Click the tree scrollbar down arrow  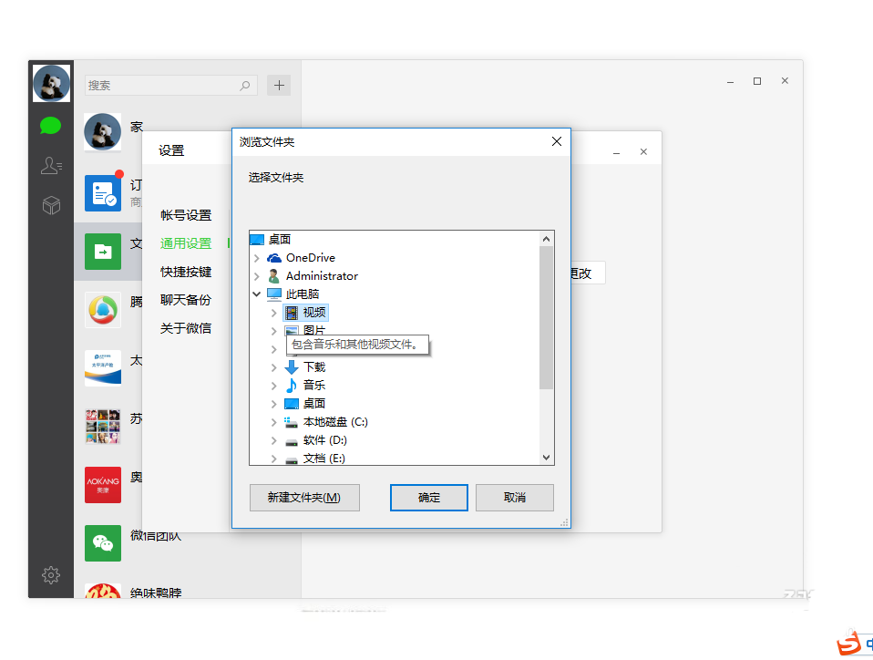(x=547, y=457)
